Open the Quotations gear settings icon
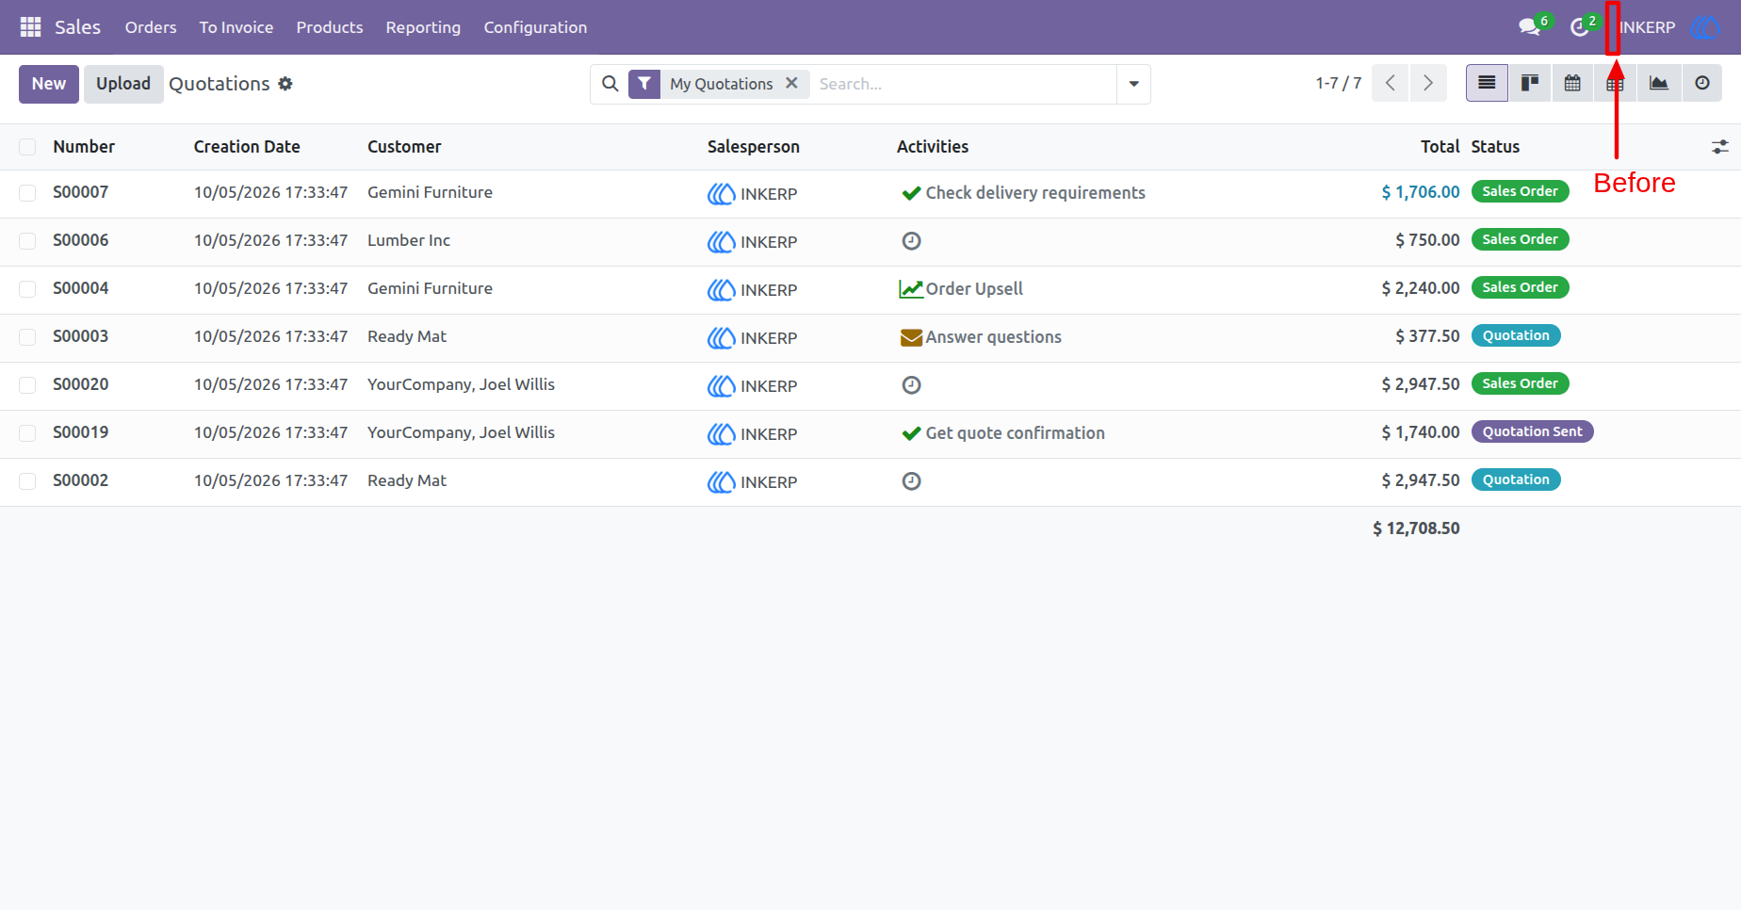The width and height of the screenshot is (1741, 910). point(285,84)
